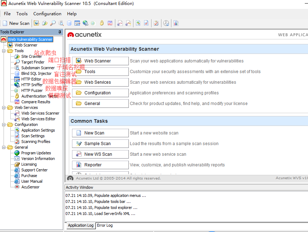Select Scan Settings in the tree
This screenshot has width=308, height=232.
[33, 136]
